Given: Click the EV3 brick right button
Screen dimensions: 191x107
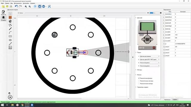Looking at the screenshot, I should point(151,39).
